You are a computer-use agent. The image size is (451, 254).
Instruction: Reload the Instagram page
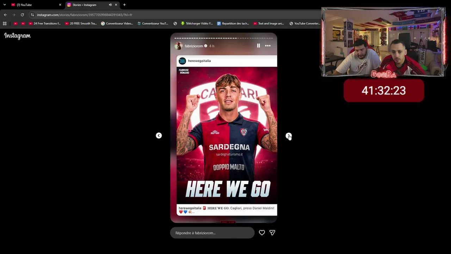pos(22,15)
